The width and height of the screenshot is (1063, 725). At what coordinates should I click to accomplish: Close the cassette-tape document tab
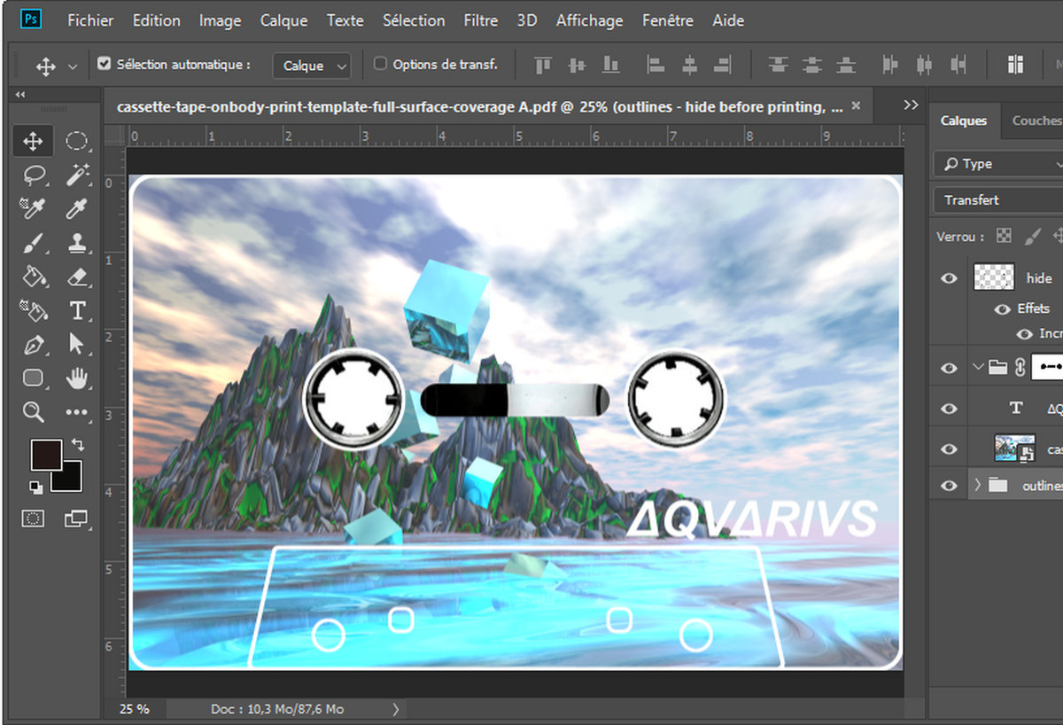tap(856, 105)
